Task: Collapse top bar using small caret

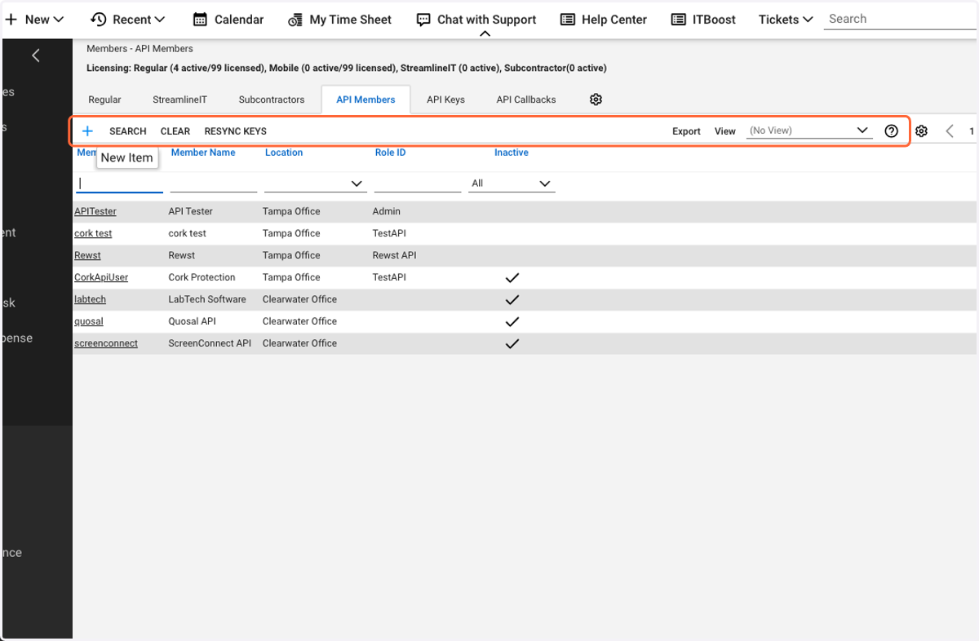Action: pyautogui.click(x=485, y=34)
